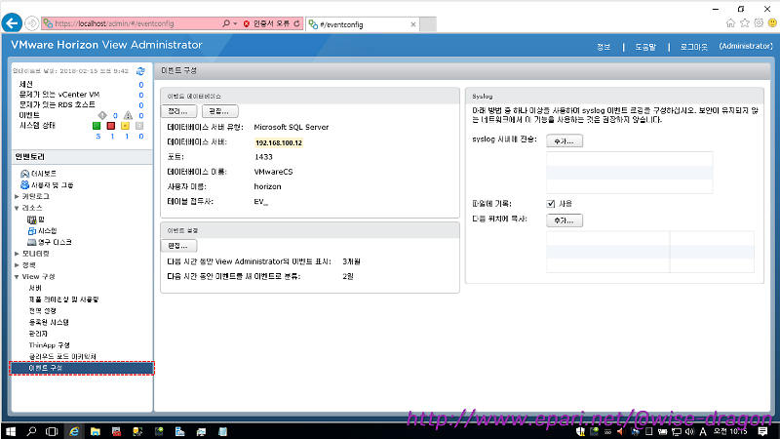Select 관리자 administrators item
Image resolution: width=780 pixels, height=439 pixels.
point(38,334)
